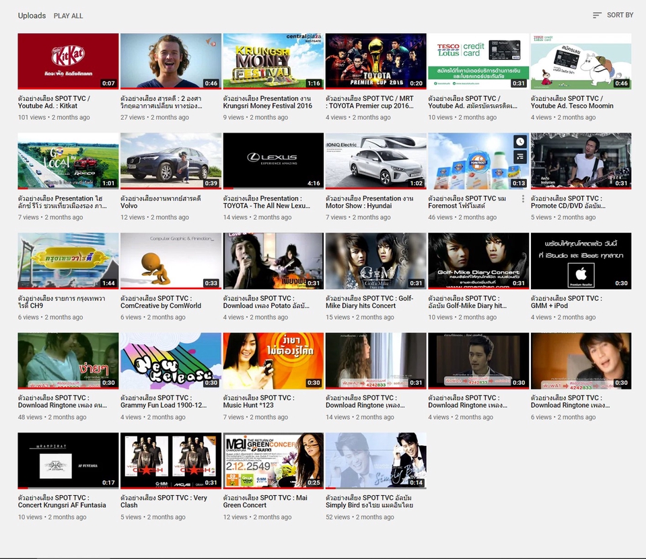Screen dimensions: 646x559
Task: Open the Hyundai IONIQ Electric Motor Show video
Action: (x=375, y=161)
